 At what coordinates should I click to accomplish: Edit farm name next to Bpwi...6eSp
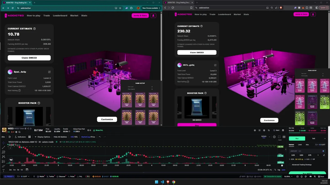tap(49, 72)
